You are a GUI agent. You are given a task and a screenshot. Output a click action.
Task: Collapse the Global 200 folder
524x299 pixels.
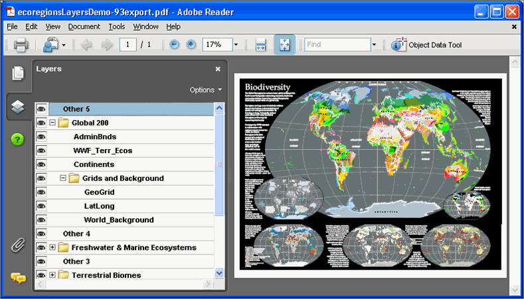coord(52,123)
